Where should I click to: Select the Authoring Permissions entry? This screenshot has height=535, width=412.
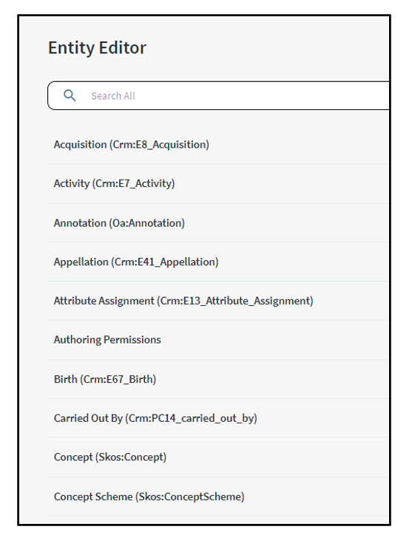click(x=219, y=339)
